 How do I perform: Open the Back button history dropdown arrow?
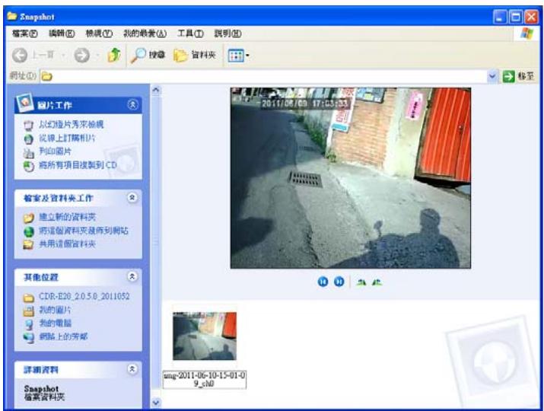(63, 56)
